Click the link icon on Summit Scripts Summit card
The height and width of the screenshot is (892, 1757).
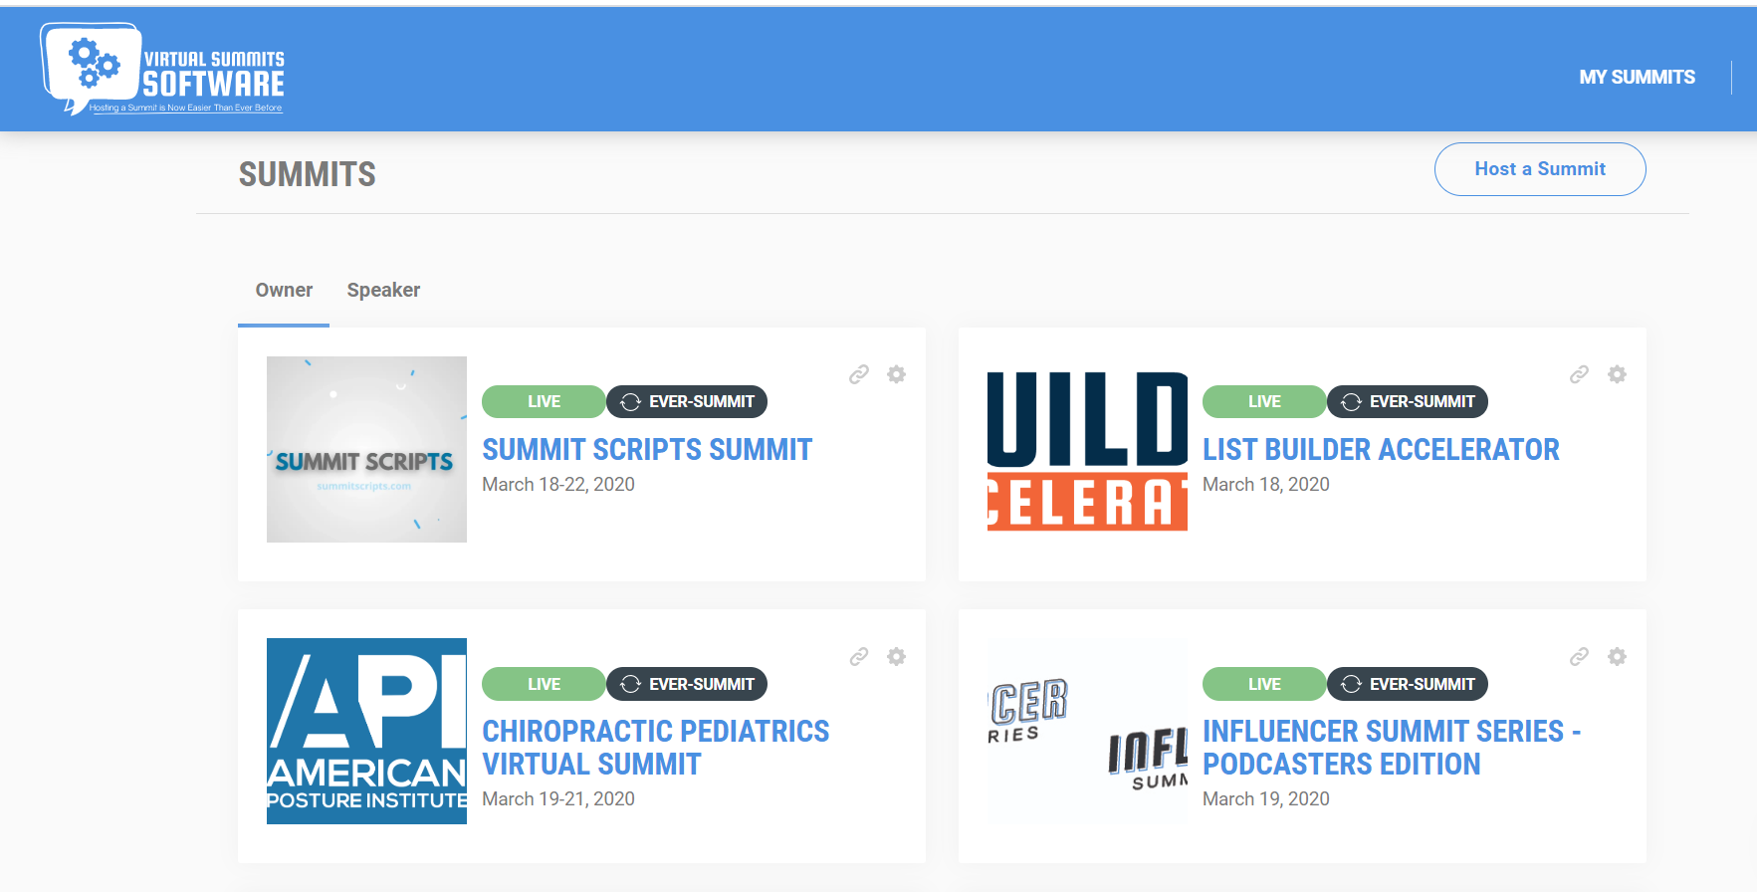point(858,374)
